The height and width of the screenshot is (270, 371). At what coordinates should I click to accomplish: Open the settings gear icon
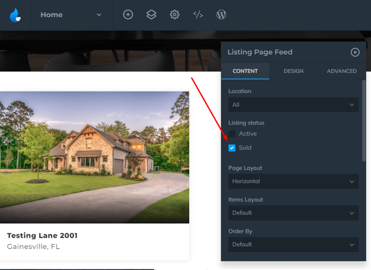click(x=175, y=15)
